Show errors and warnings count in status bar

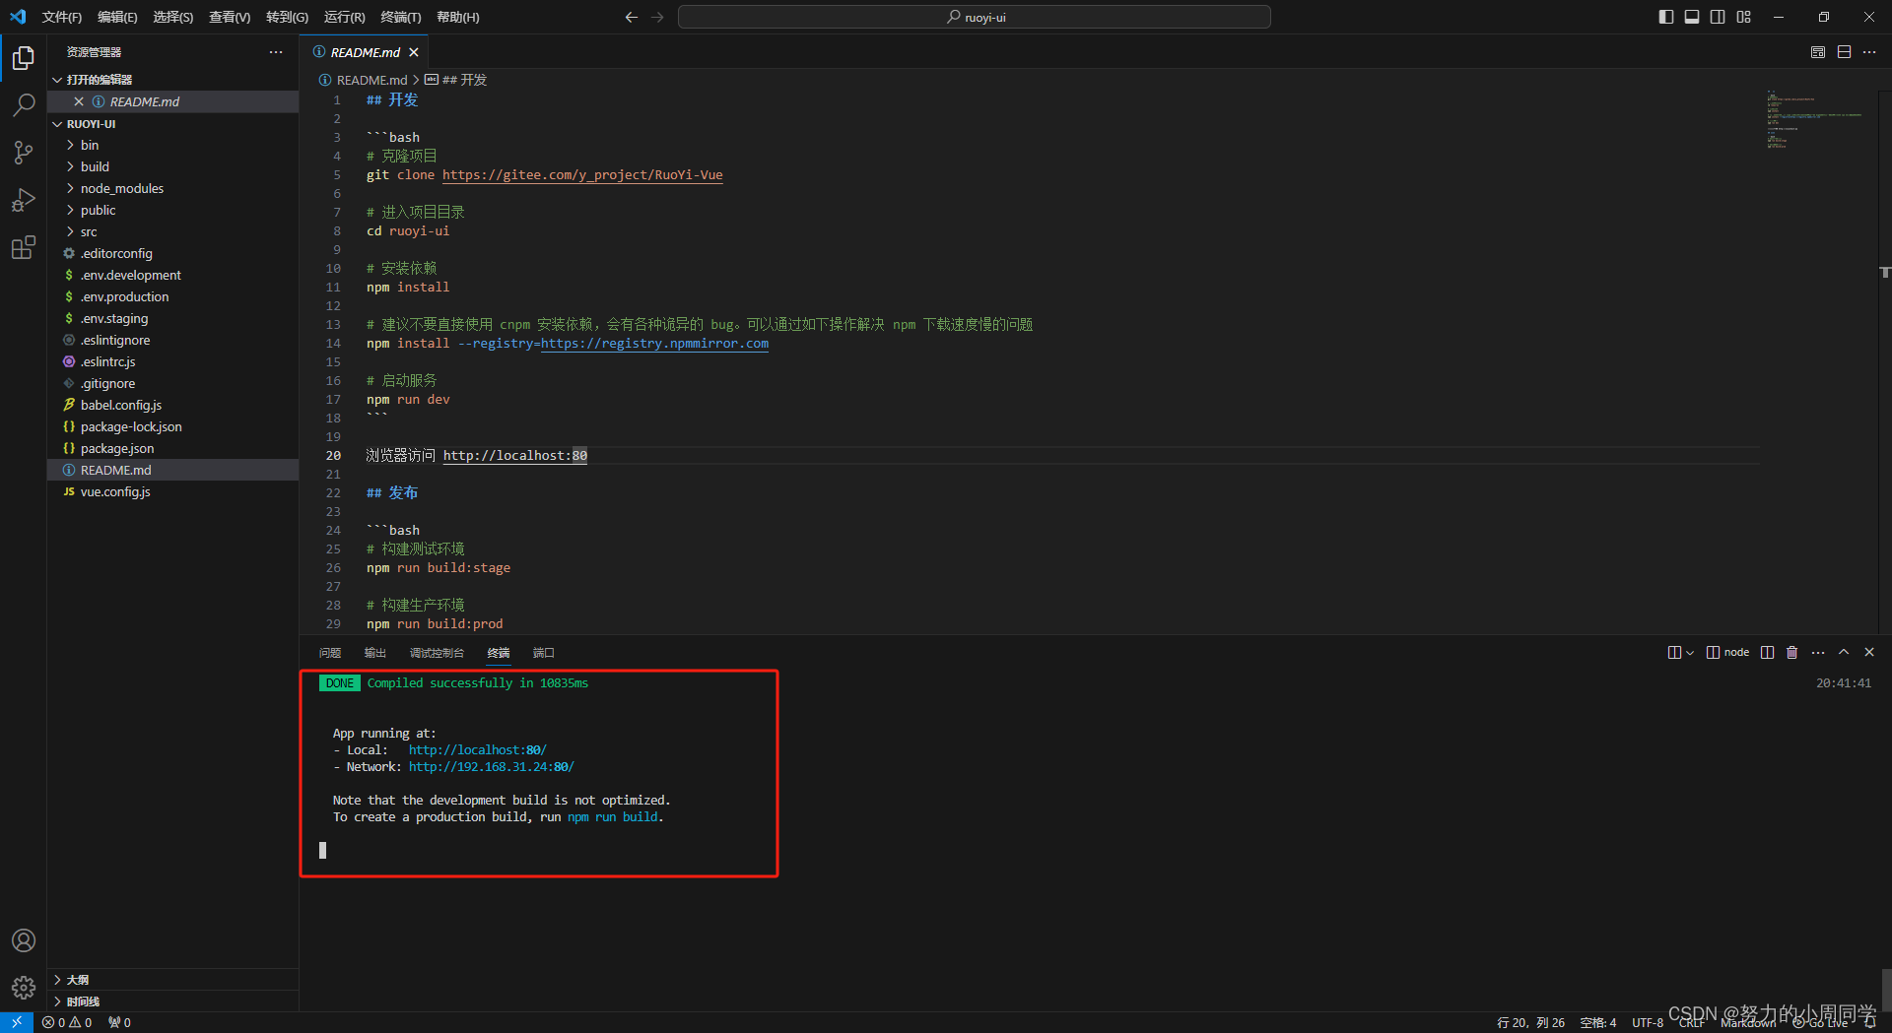(x=67, y=1022)
